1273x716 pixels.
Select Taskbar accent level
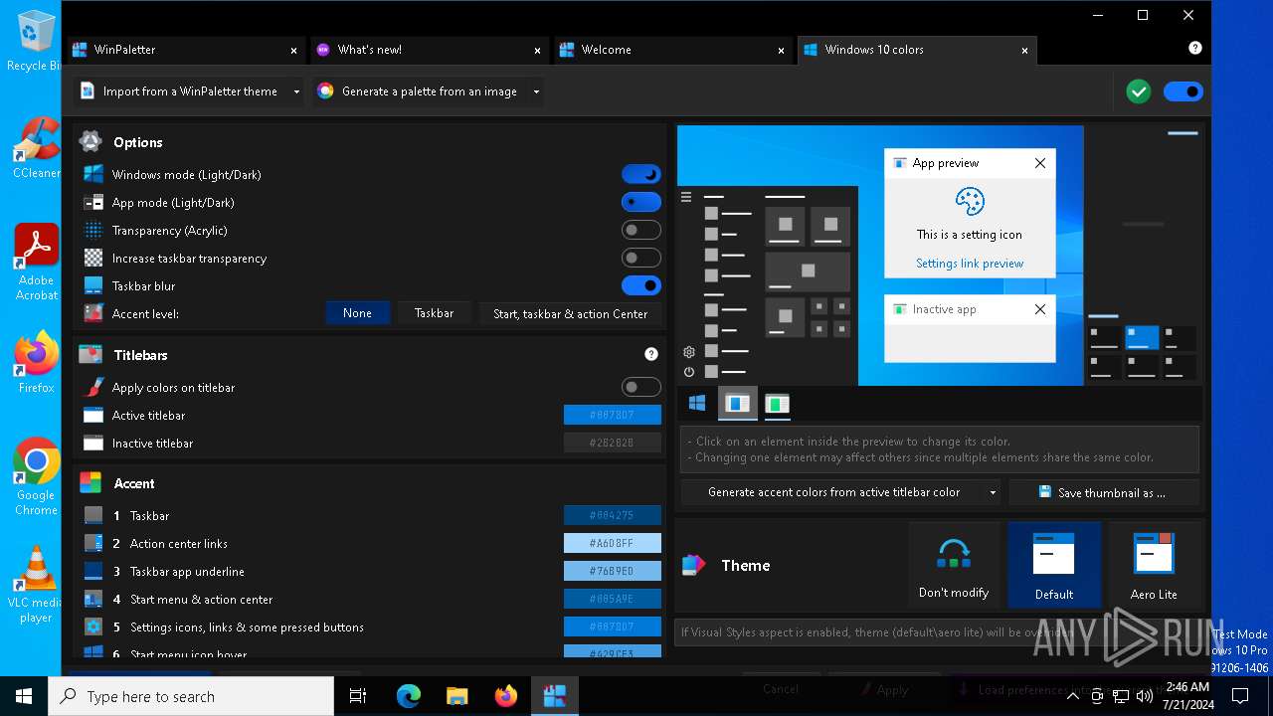[434, 313]
